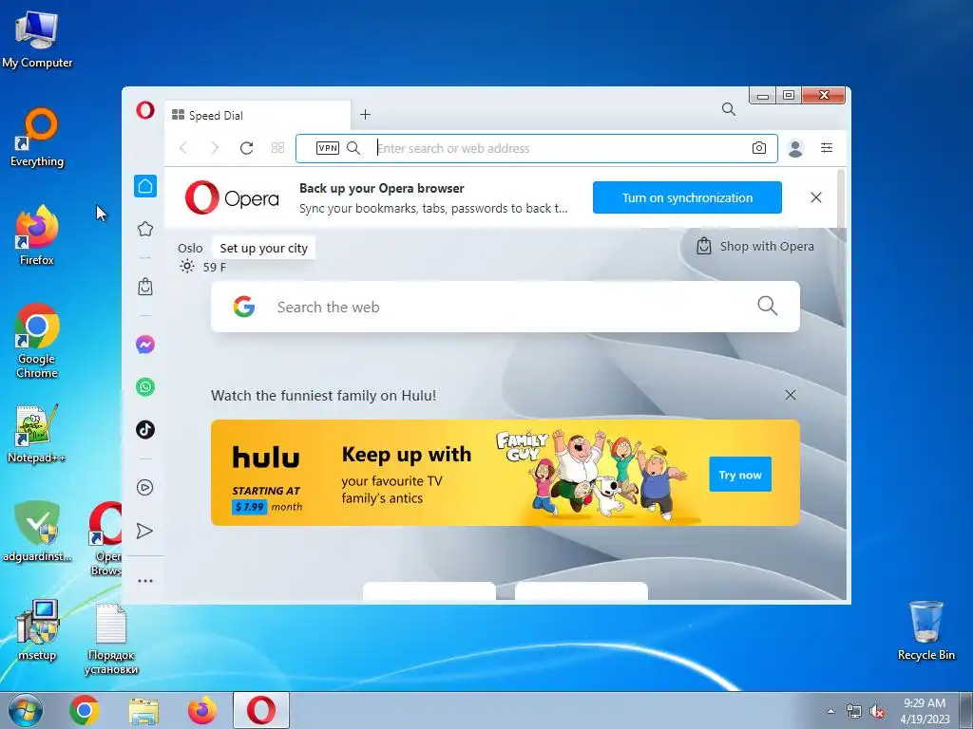
Task: Open Easy Setup settings icon
Action: click(x=827, y=147)
